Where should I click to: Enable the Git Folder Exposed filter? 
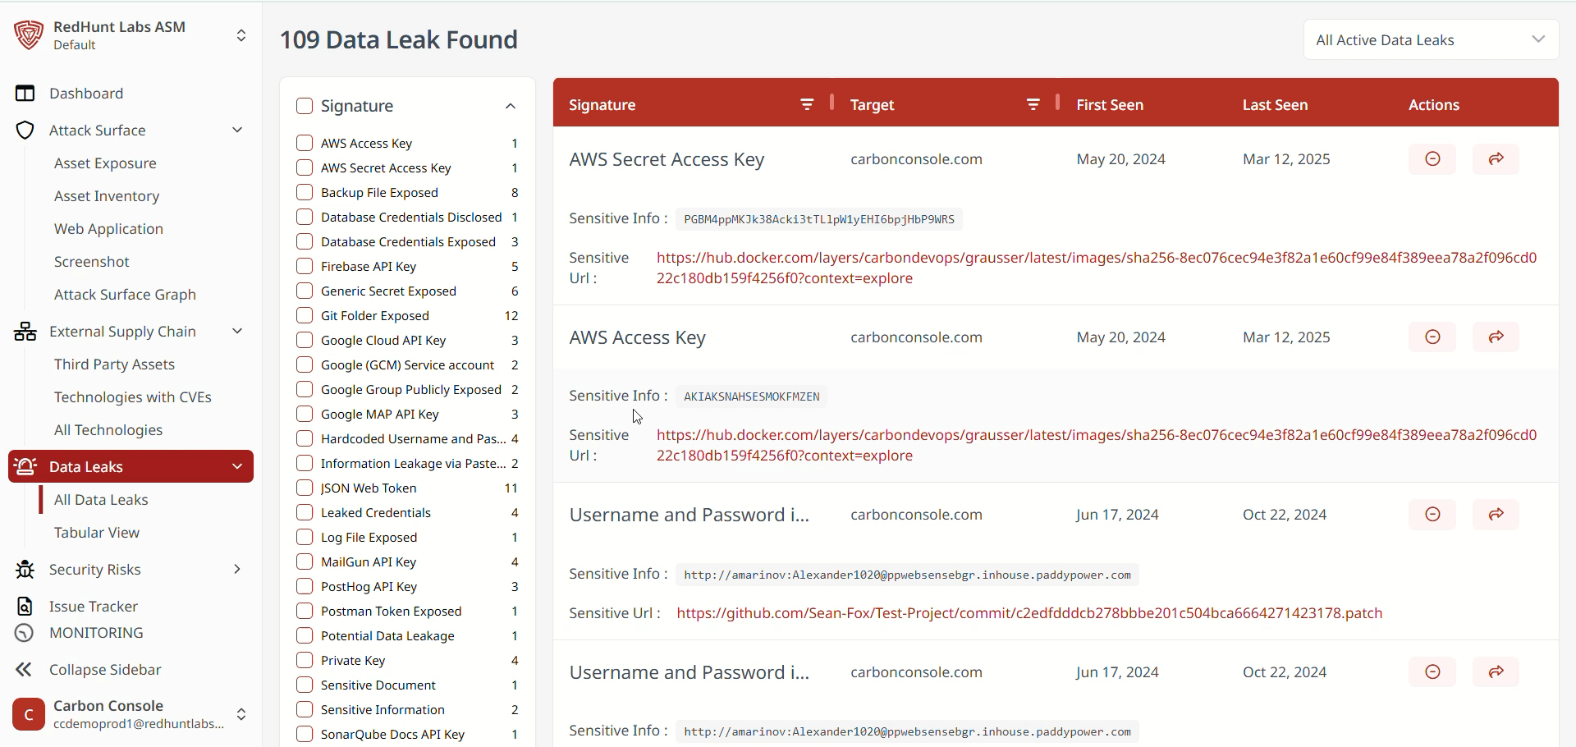305,315
